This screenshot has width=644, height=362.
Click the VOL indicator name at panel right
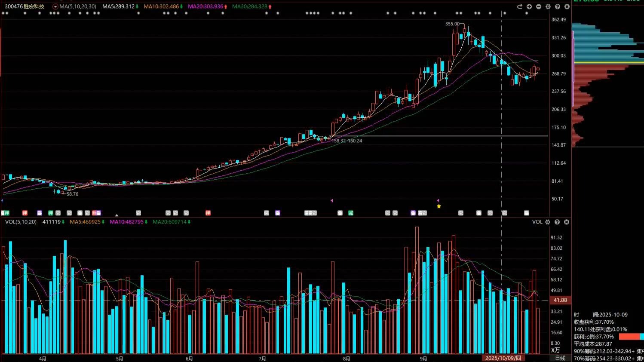click(x=537, y=222)
